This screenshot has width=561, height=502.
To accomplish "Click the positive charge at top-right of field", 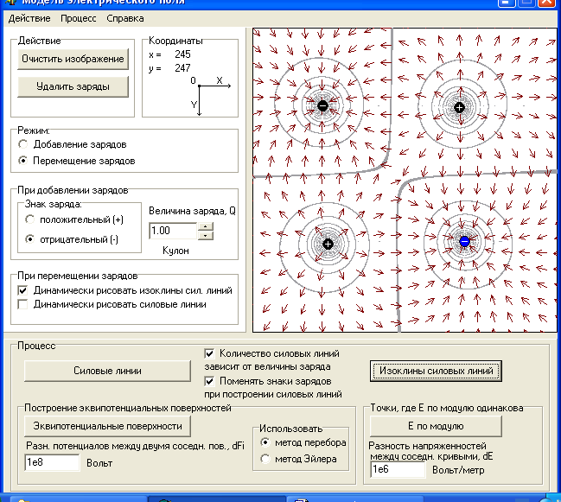I will pyautogui.click(x=459, y=107).
